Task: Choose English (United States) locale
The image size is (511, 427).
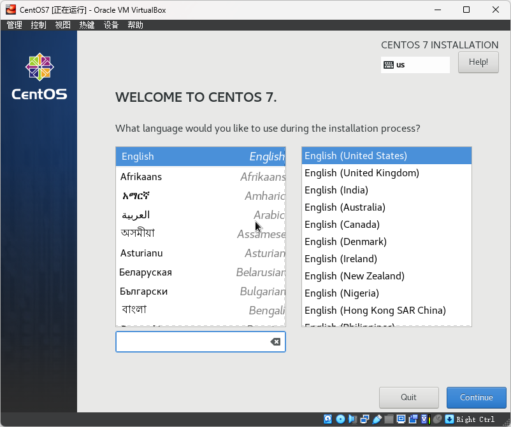Action: (x=387, y=155)
